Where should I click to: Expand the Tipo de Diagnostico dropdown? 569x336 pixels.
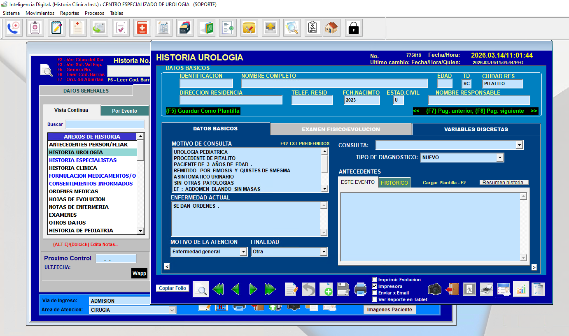pyautogui.click(x=500, y=158)
